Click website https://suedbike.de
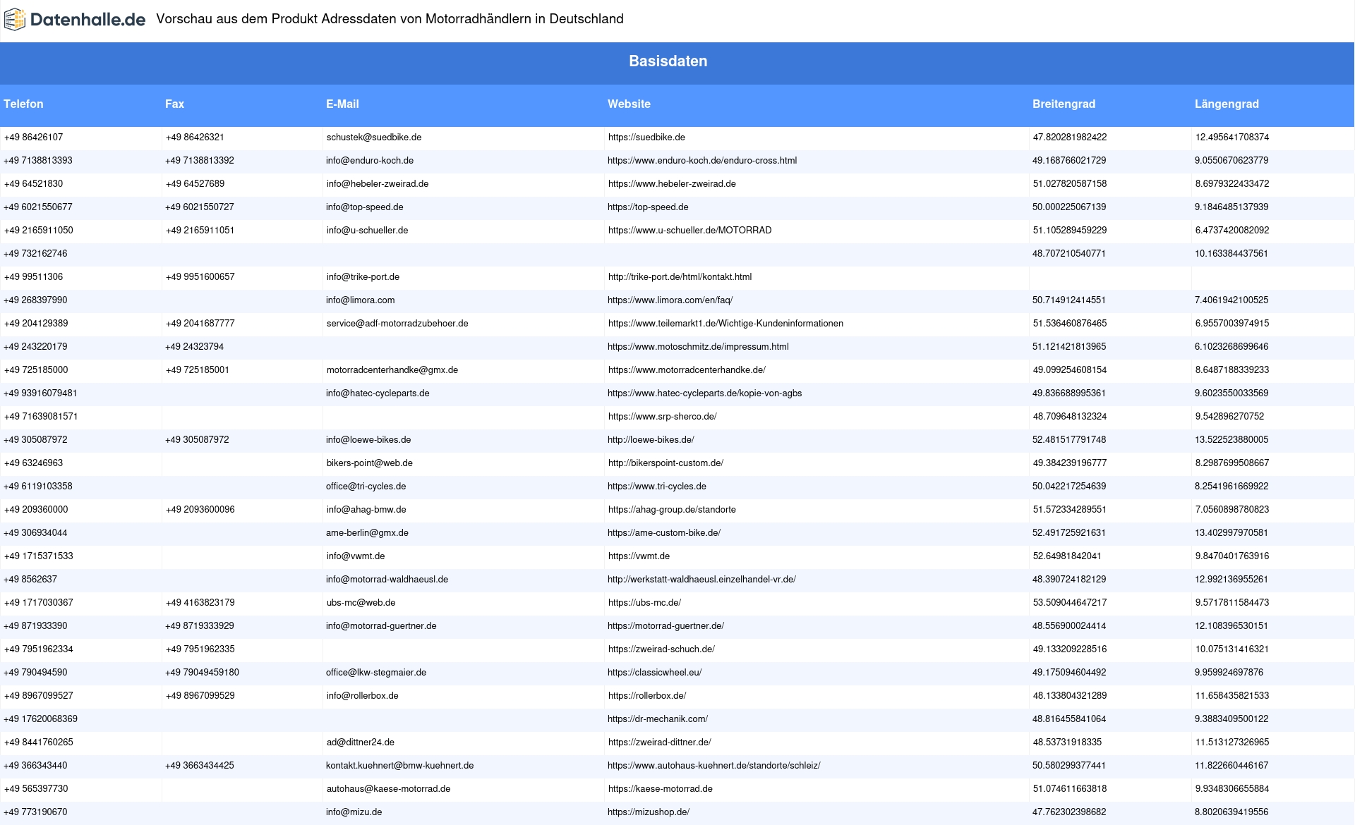Viewport: 1355px width, 825px height. 646,137
